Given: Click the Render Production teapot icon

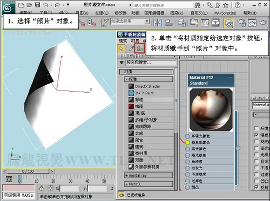Looking at the screenshot, I should 263,23.
